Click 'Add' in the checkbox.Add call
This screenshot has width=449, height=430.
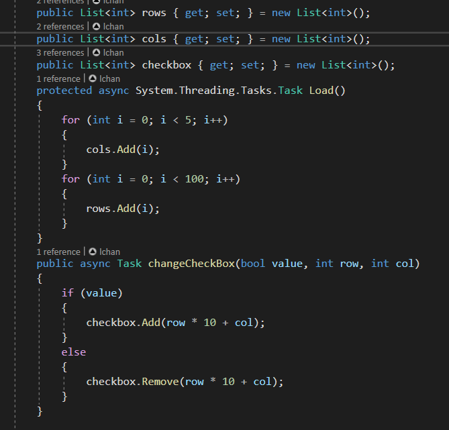click(x=151, y=323)
